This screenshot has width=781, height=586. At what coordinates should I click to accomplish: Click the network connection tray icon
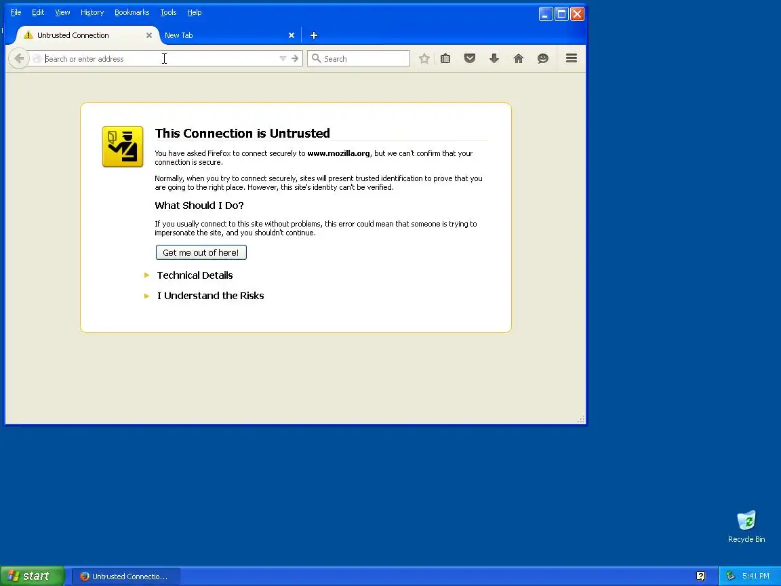click(x=731, y=576)
